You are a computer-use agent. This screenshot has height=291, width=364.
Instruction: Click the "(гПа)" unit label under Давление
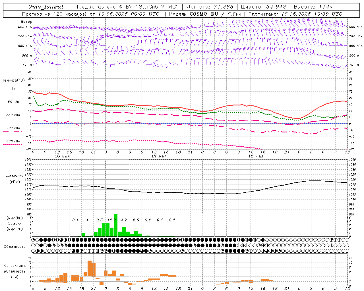pos(15,182)
